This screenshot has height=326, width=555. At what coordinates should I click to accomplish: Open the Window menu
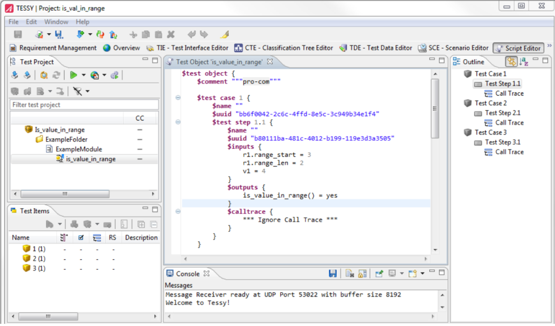(x=56, y=22)
